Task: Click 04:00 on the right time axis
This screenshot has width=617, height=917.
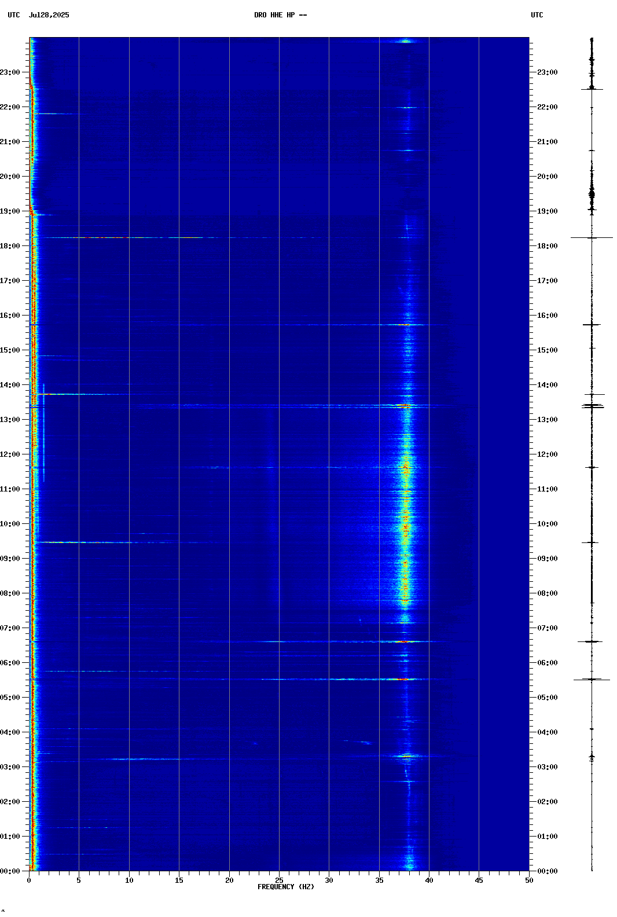Action: (x=548, y=732)
